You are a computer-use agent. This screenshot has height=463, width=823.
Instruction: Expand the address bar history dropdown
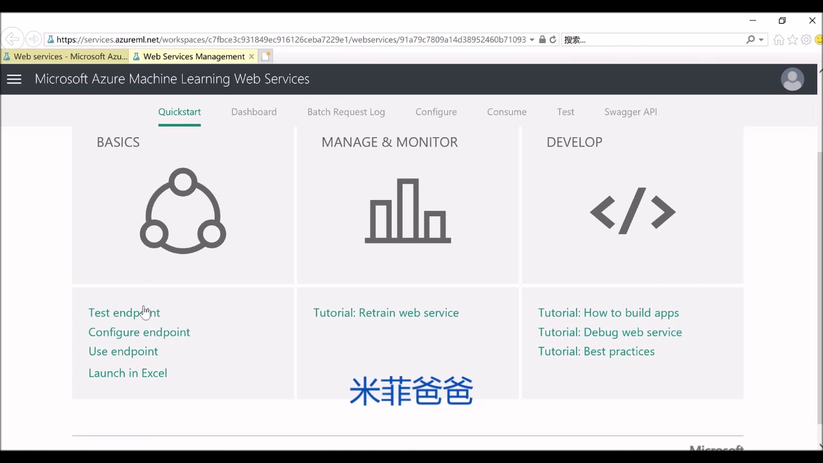(532, 40)
